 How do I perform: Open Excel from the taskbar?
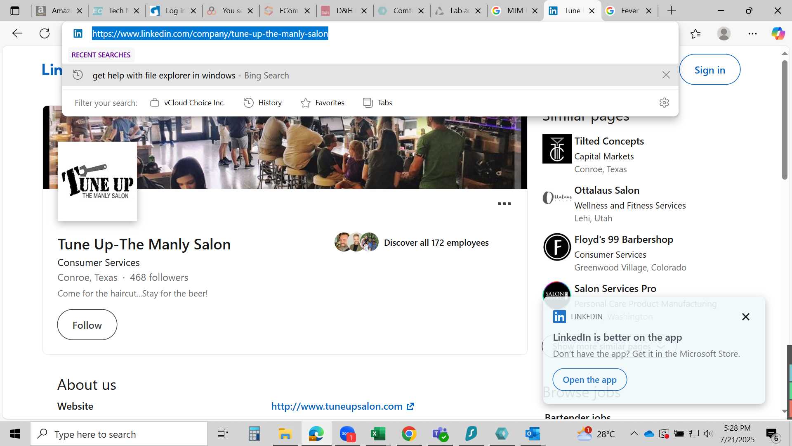(378, 434)
